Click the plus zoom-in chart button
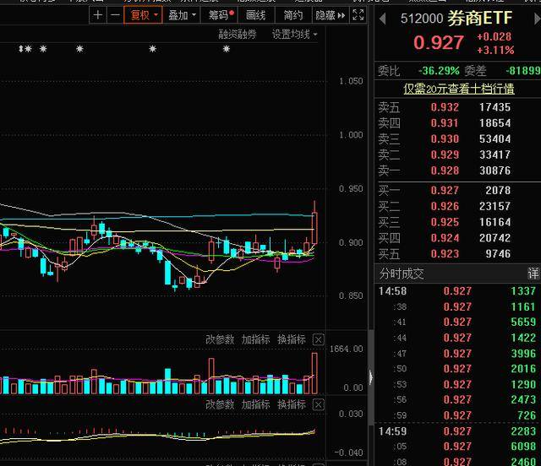Screen dimensions: 541x466 98,15
